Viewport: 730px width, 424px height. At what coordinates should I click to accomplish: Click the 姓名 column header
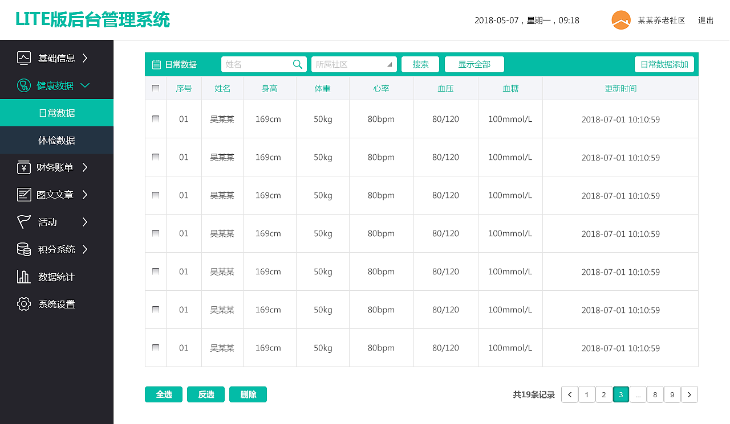coord(222,88)
